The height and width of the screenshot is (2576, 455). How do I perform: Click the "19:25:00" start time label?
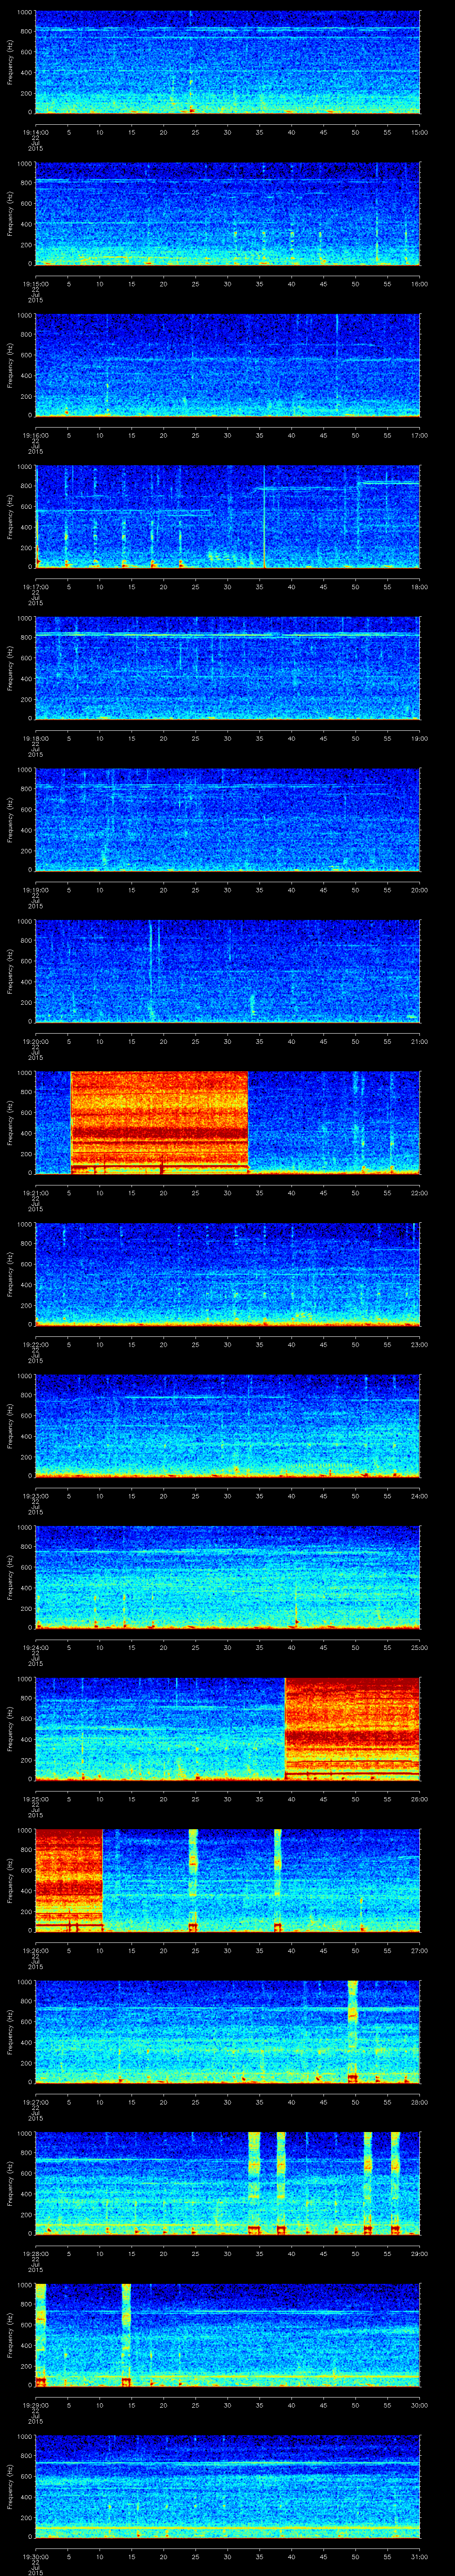click(x=35, y=1798)
